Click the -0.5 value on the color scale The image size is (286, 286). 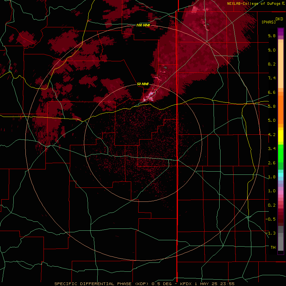270,219
